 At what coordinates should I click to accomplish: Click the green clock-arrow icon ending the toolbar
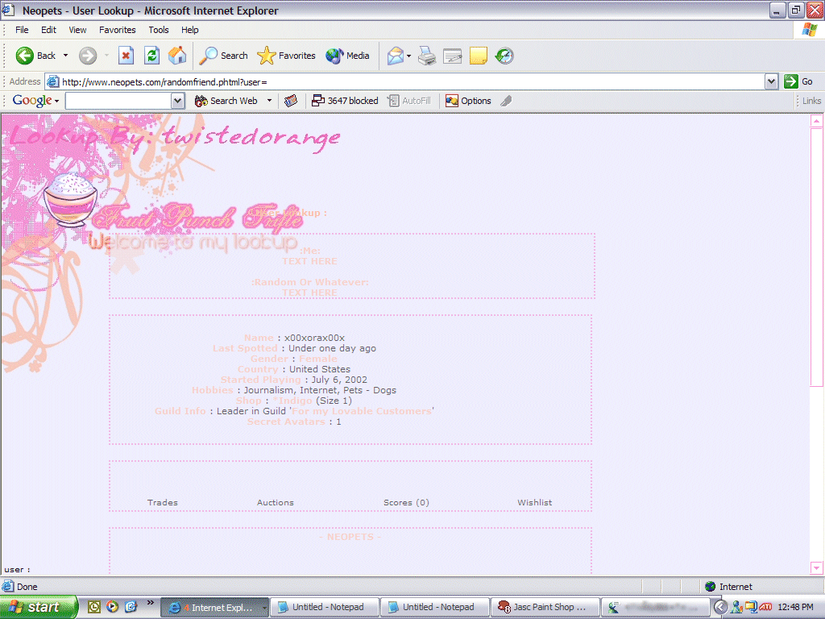coord(504,56)
